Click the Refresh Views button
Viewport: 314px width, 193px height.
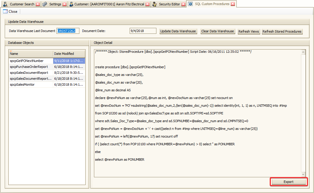click(249, 31)
